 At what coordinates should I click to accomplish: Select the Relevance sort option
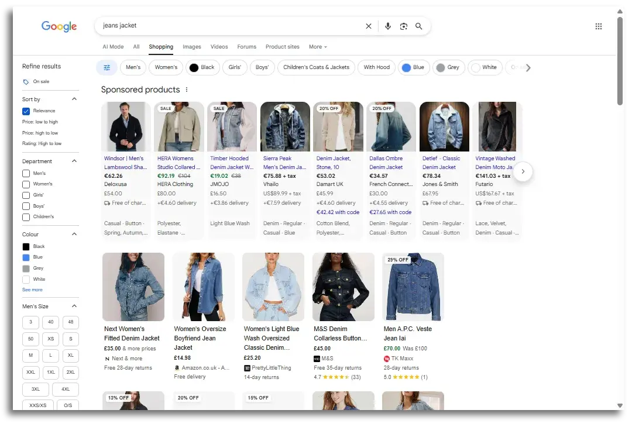[x=26, y=111]
